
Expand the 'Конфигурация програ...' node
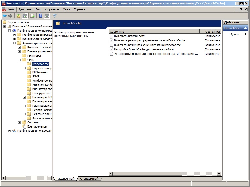(15, 35)
